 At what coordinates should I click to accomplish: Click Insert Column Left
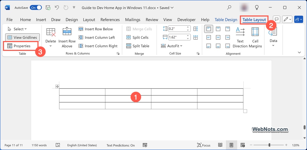point(97,38)
